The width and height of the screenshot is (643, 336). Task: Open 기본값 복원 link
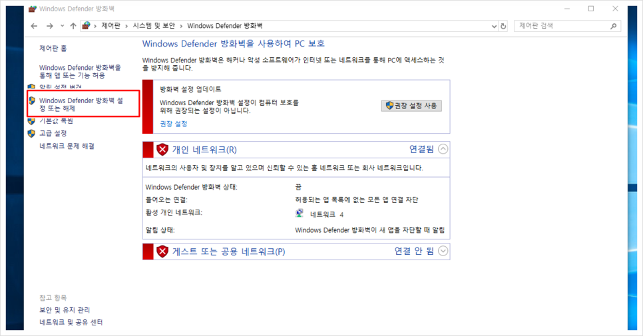(x=56, y=121)
